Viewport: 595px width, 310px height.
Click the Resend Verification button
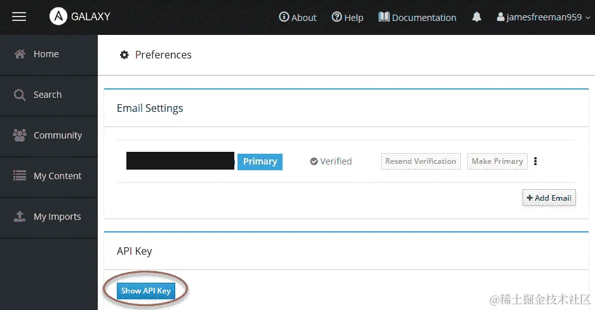[x=421, y=161]
